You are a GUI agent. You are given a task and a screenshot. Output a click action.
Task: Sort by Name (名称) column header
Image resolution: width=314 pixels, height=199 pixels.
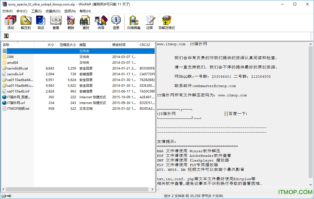pos(18,45)
